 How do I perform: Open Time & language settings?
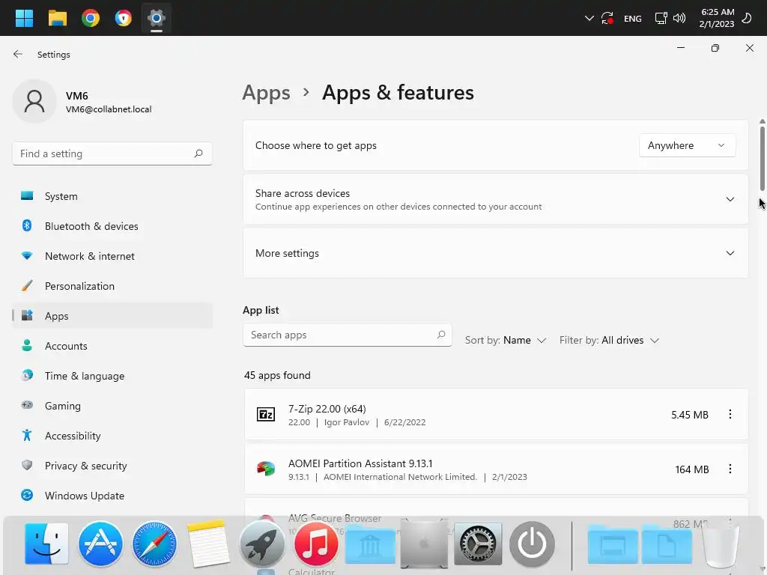click(x=112, y=376)
